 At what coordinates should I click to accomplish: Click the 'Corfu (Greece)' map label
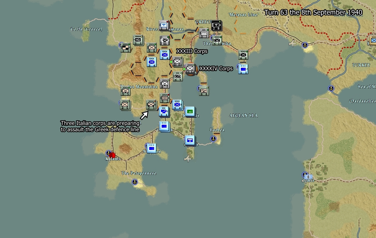pyautogui.click(x=86, y=29)
